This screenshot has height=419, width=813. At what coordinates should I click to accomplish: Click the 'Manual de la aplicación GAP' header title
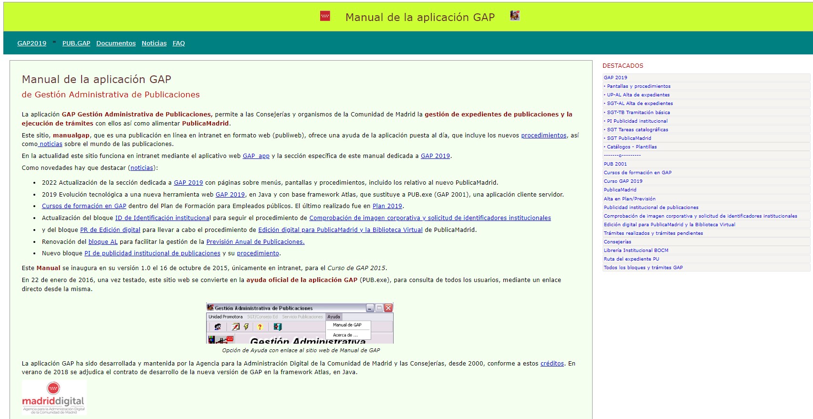420,17
